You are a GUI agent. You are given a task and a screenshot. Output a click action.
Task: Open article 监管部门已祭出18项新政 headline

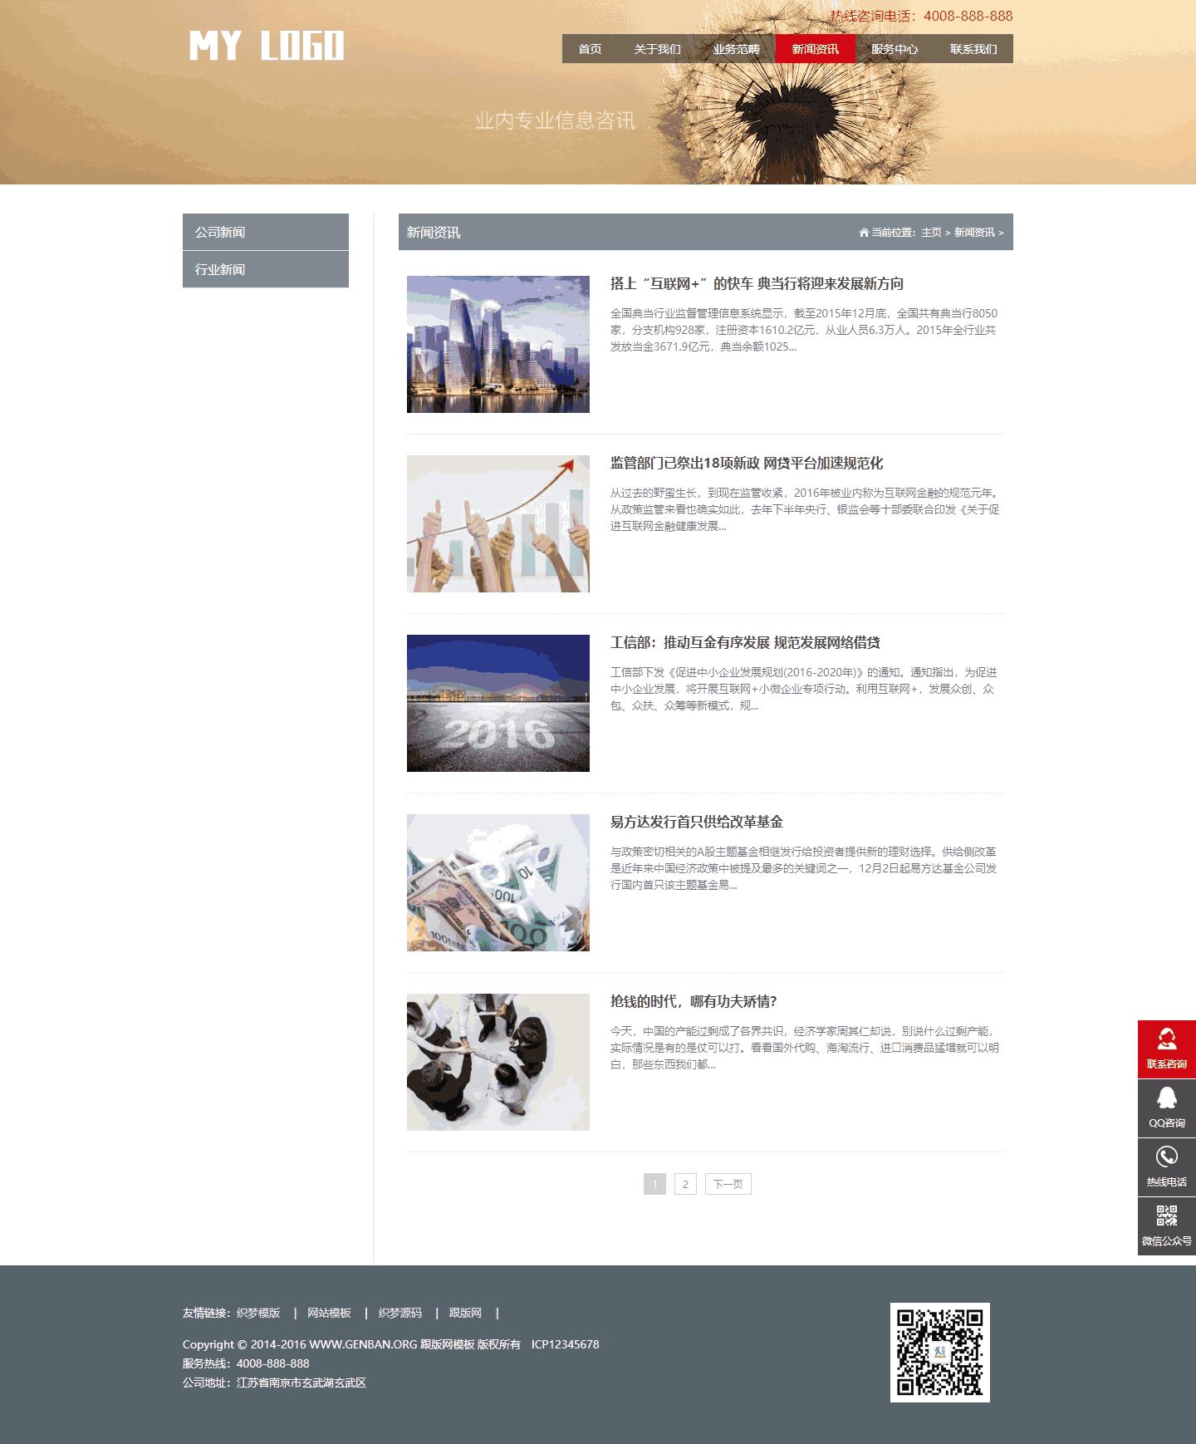click(x=746, y=463)
